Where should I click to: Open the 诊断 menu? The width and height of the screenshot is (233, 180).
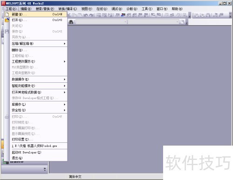(x=132, y=9)
